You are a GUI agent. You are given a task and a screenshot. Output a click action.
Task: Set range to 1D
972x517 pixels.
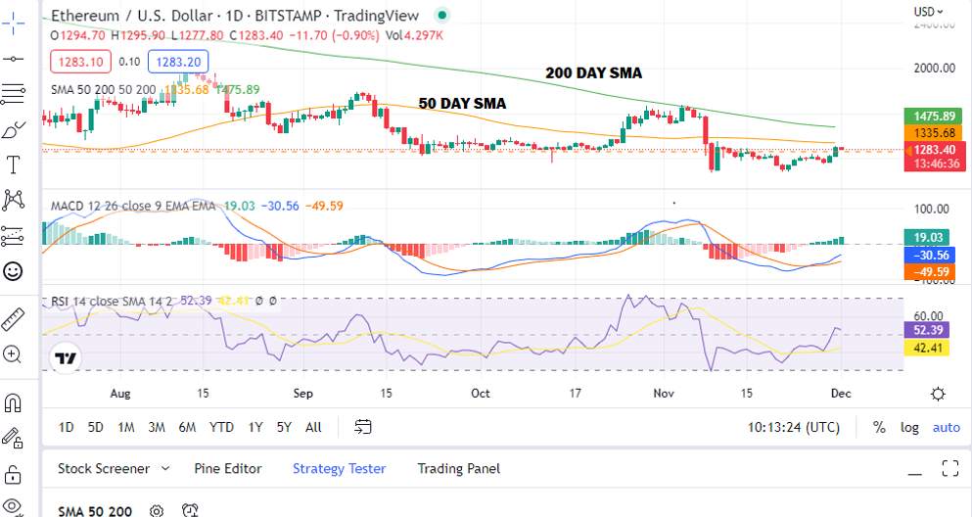pyautogui.click(x=66, y=427)
